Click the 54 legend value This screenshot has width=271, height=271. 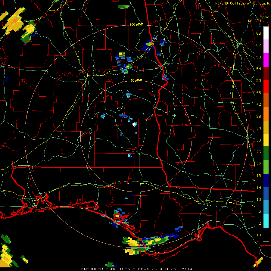pyautogui.click(x=259, y=69)
